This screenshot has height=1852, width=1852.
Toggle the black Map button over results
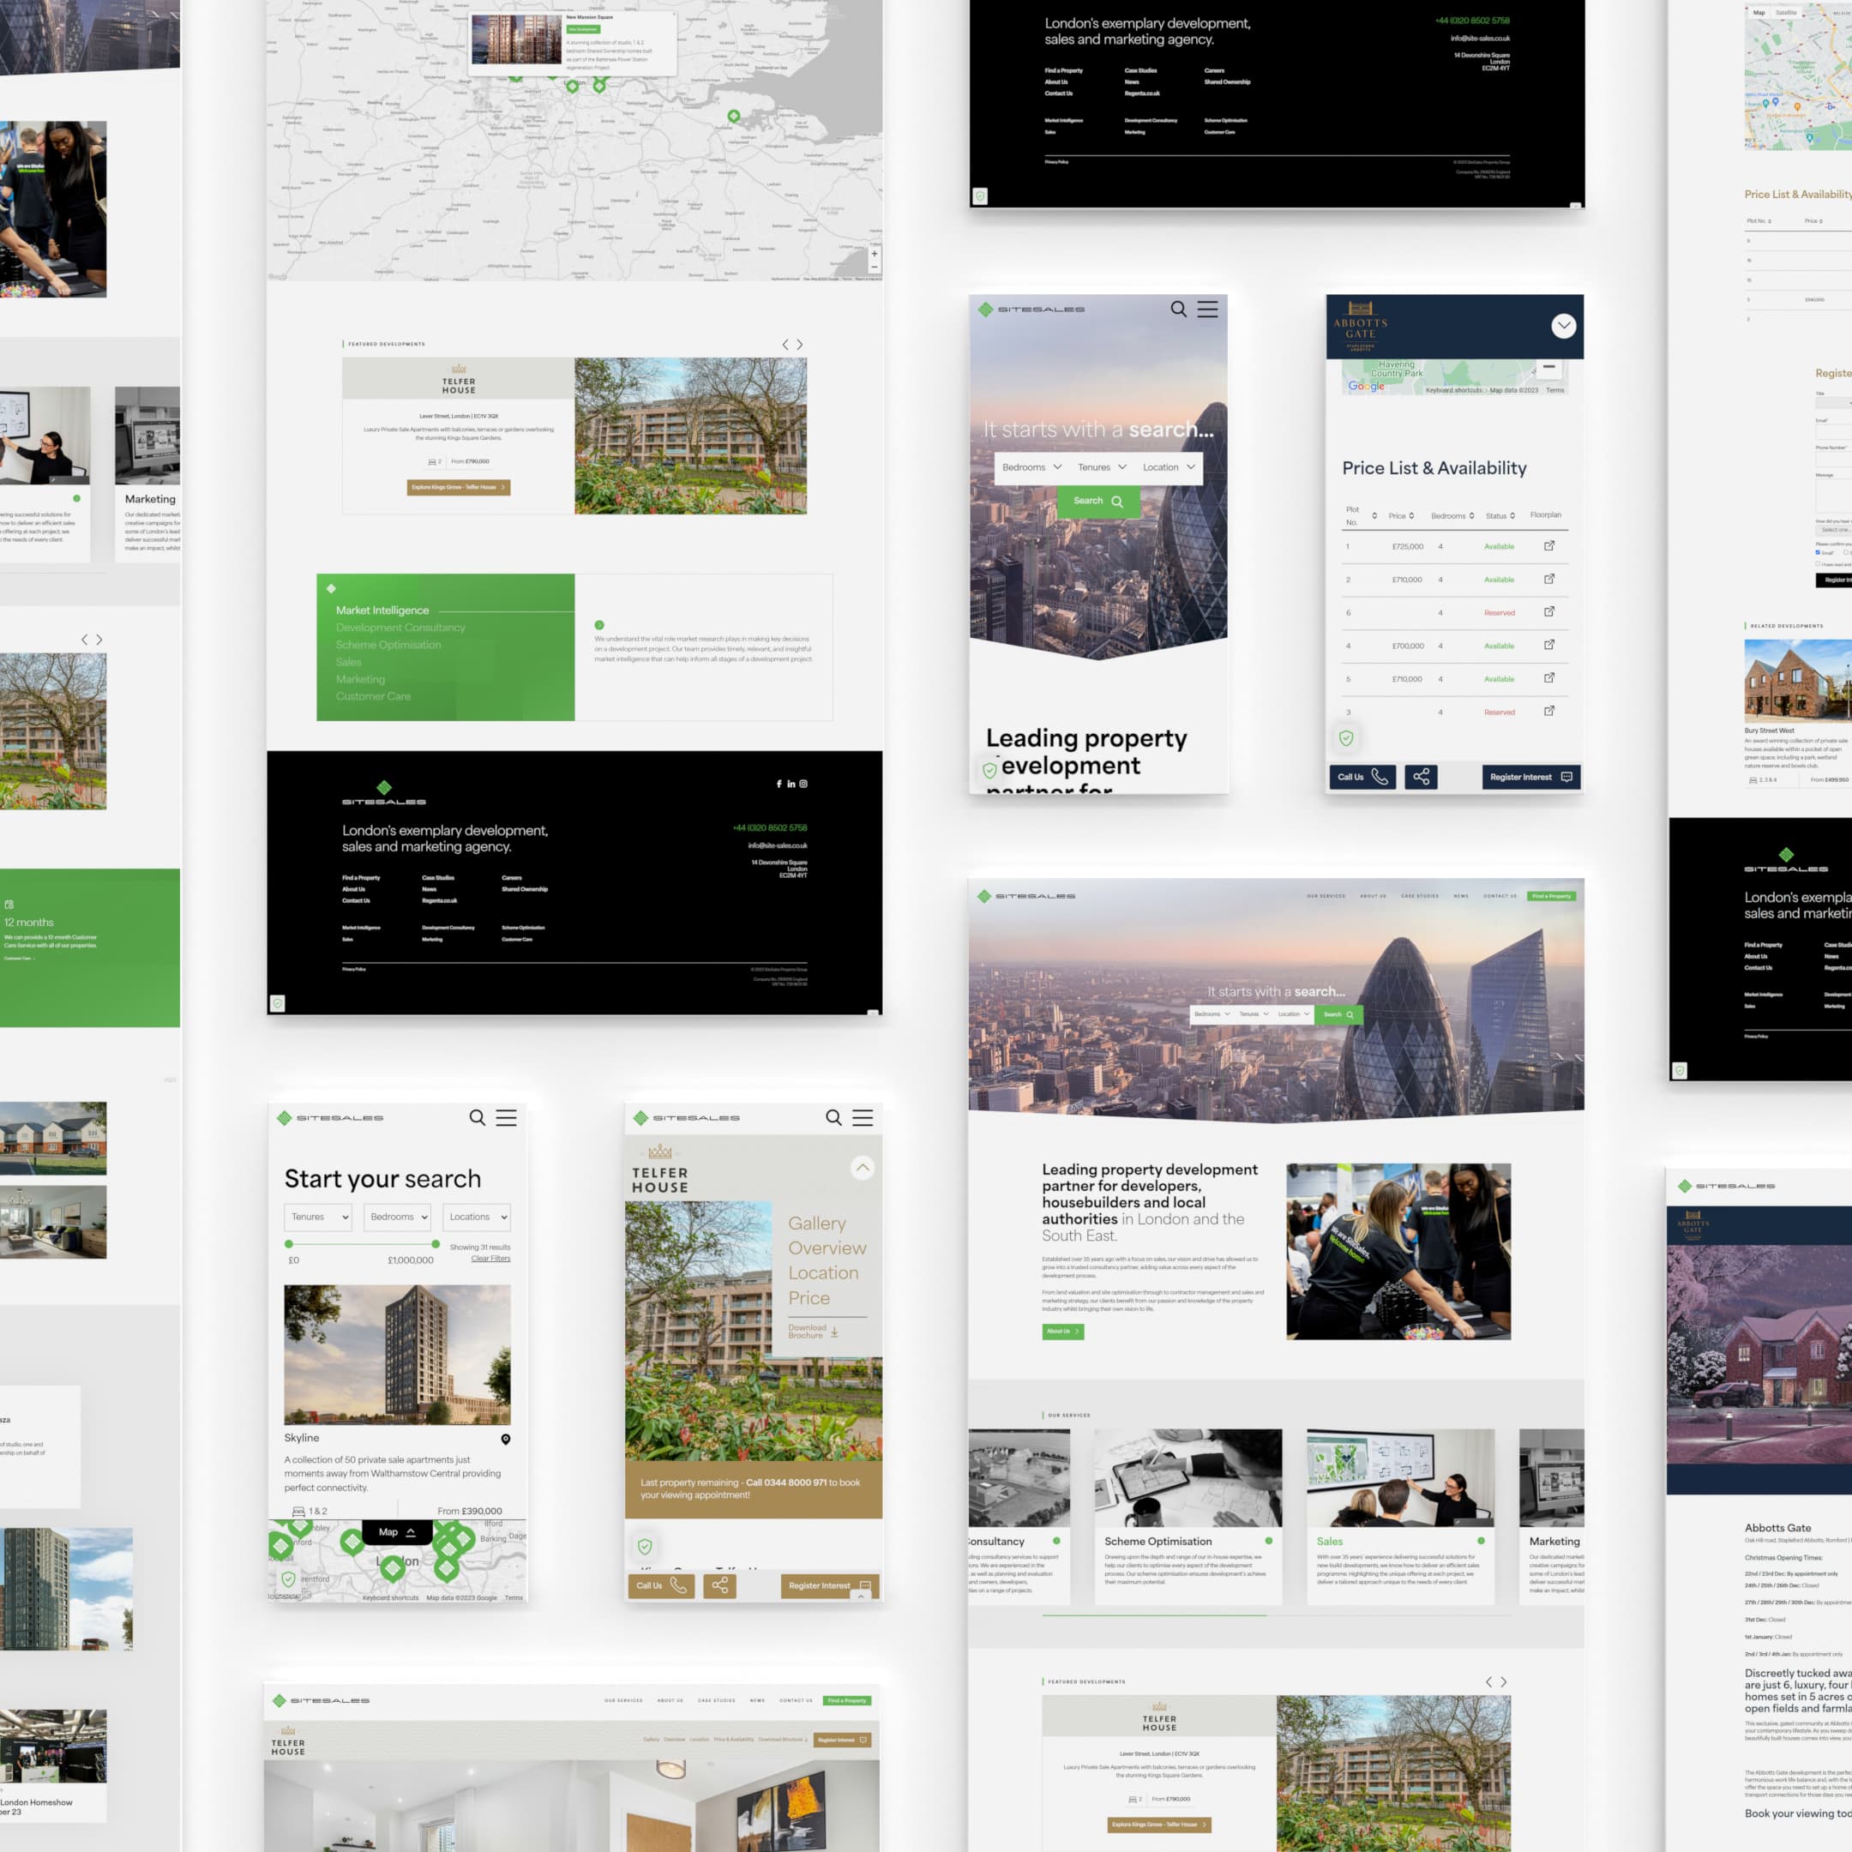pyautogui.click(x=396, y=1532)
